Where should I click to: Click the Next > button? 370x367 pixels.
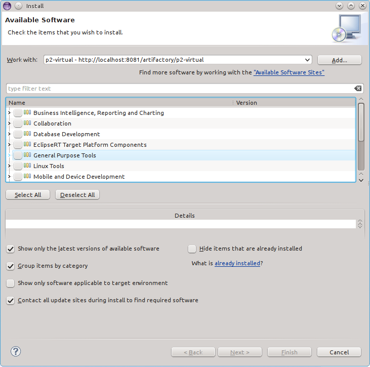click(240, 352)
